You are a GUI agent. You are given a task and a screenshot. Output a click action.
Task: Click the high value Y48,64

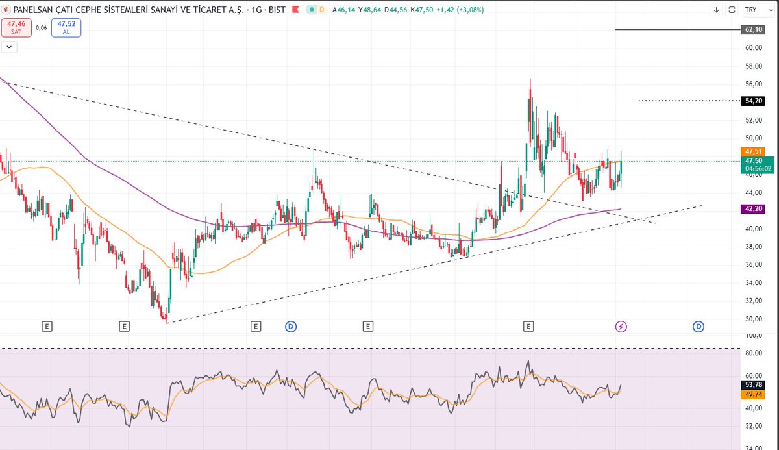(x=369, y=10)
